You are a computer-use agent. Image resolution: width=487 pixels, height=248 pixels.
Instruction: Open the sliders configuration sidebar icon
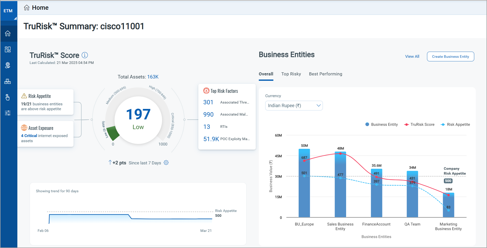[x=8, y=113]
